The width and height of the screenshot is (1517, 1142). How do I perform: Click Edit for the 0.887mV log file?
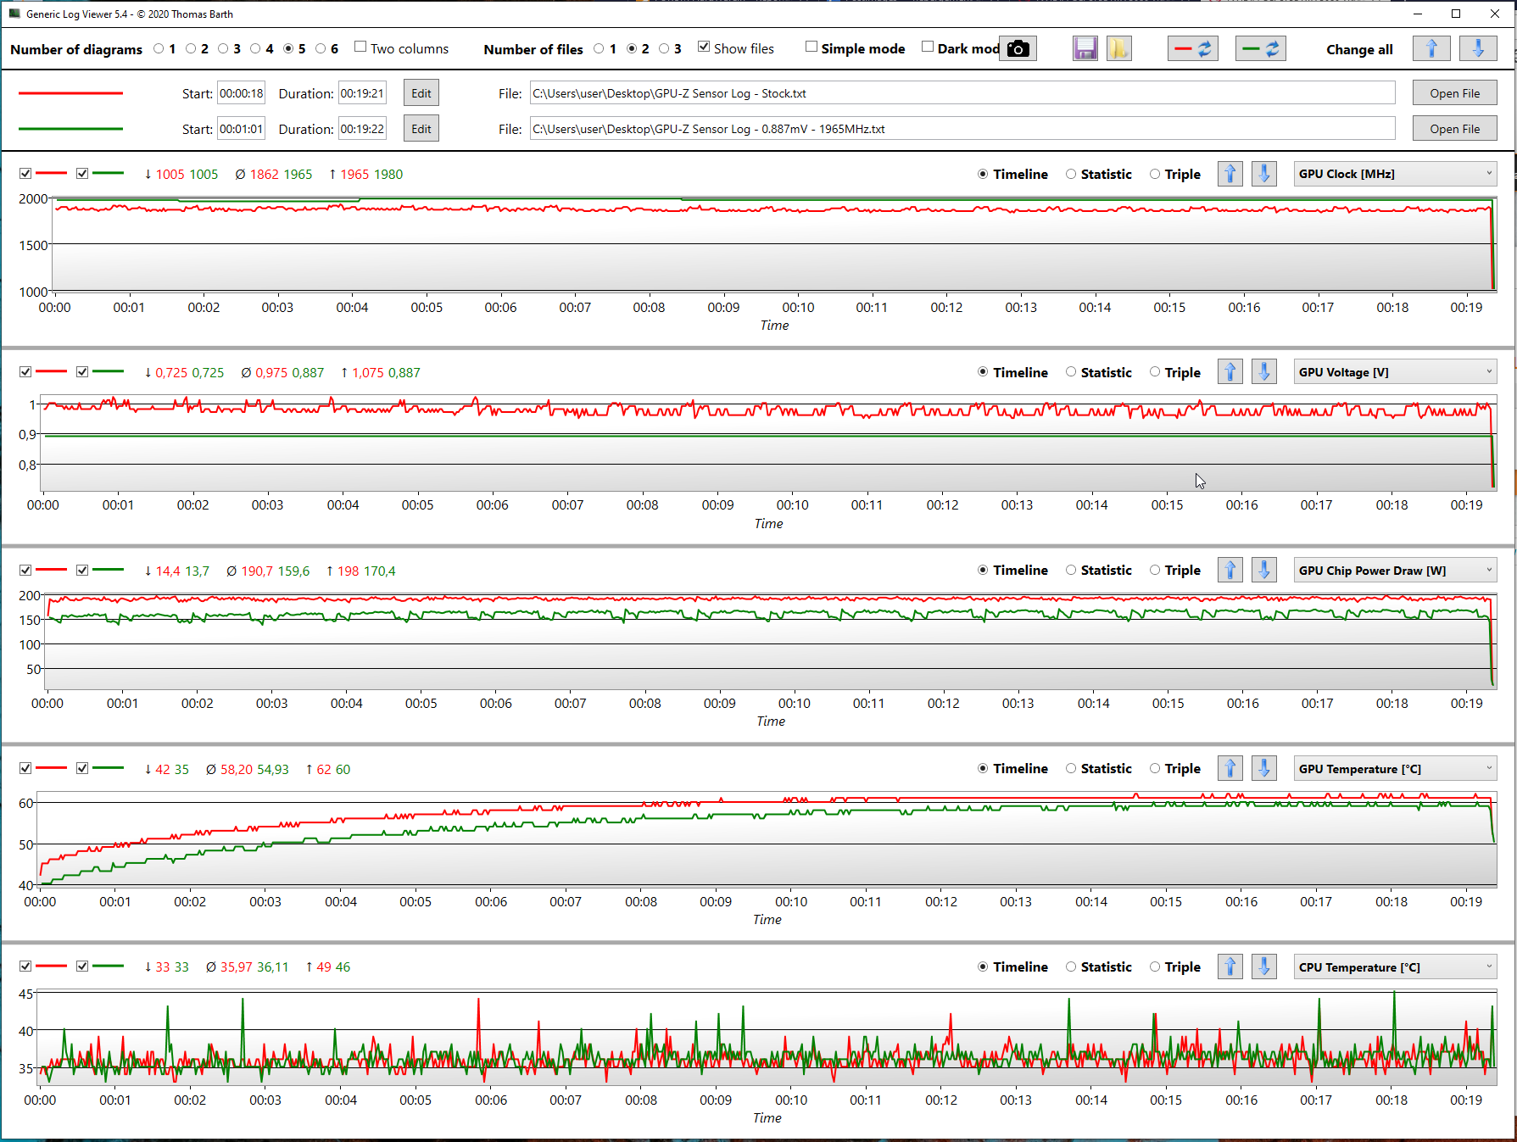tap(421, 129)
